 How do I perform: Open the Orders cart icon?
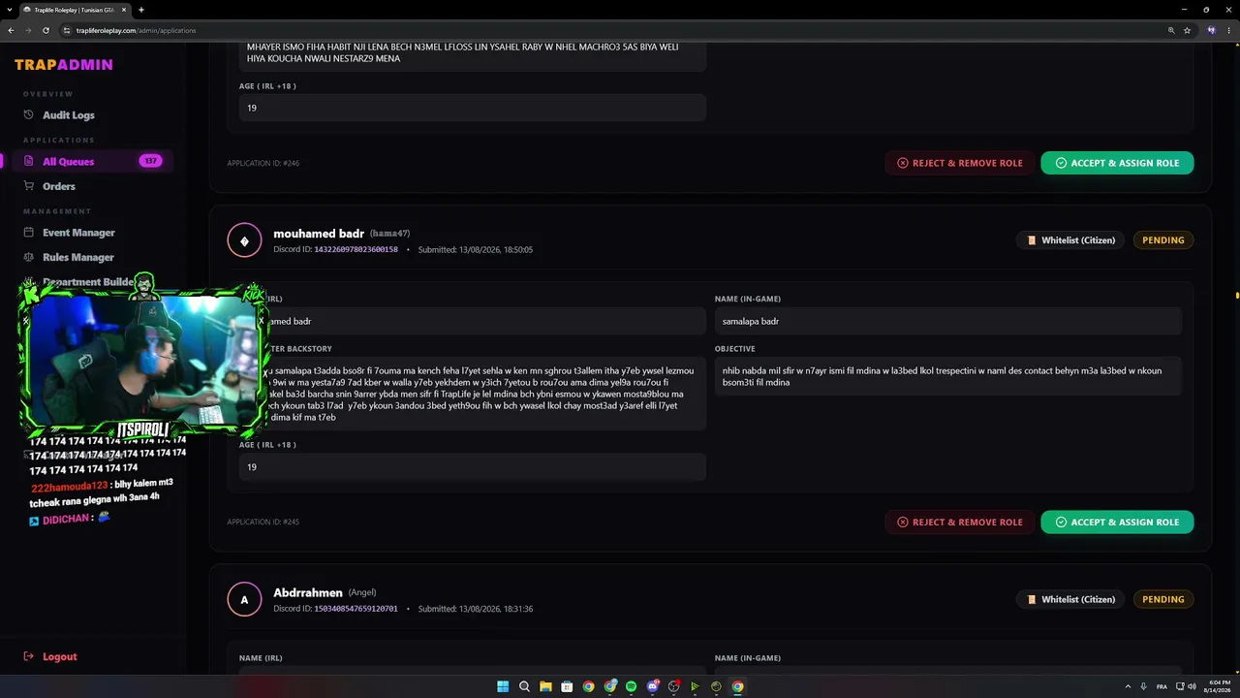[x=29, y=186]
